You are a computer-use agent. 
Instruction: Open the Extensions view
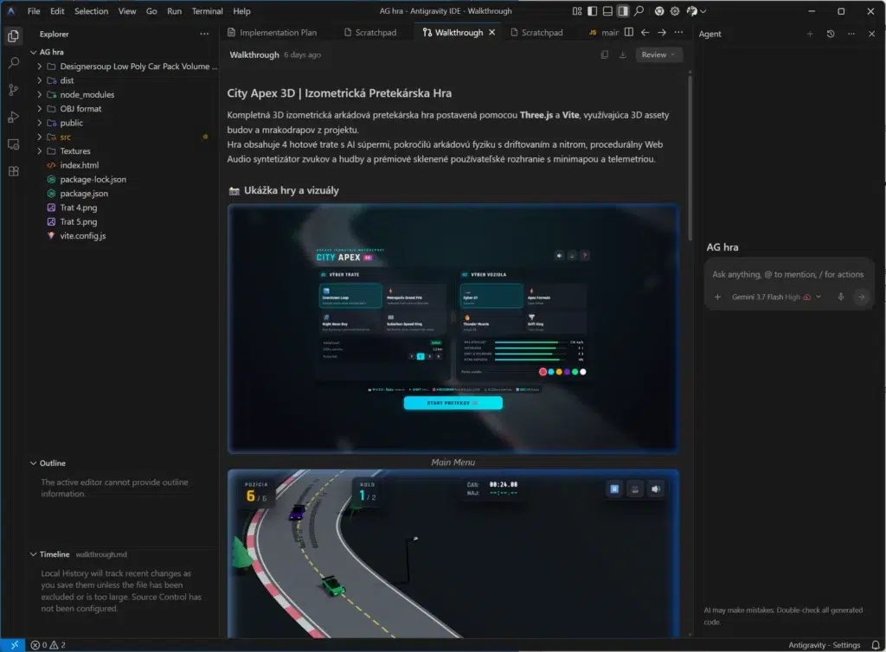[x=14, y=171]
